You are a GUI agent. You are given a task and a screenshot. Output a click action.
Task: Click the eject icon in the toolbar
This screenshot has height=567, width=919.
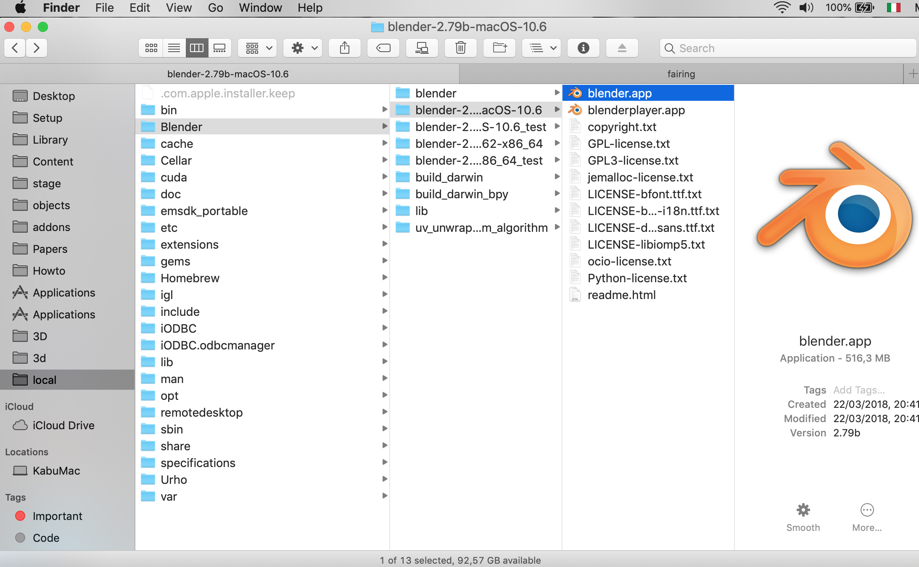[x=622, y=48]
